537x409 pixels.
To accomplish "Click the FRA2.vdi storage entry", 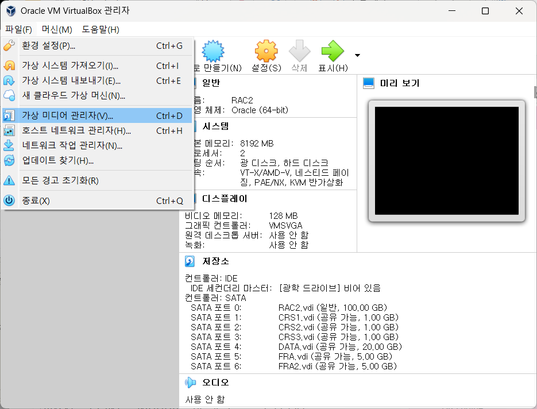I will tap(337, 366).
